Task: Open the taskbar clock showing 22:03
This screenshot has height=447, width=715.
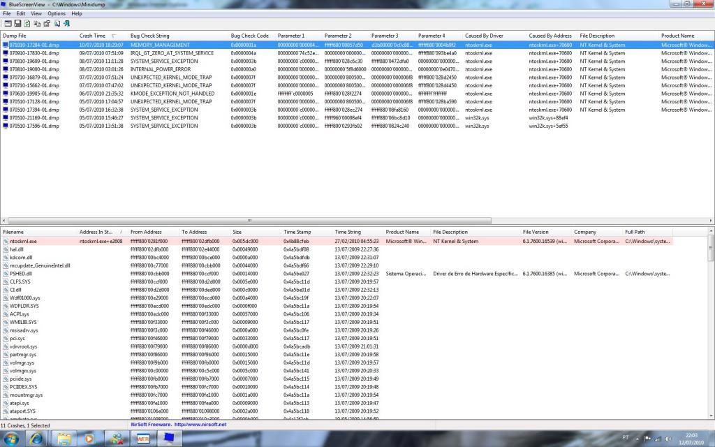Action: (691, 439)
